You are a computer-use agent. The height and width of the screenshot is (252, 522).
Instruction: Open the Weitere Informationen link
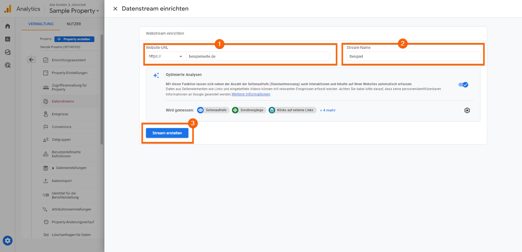(251, 94)
